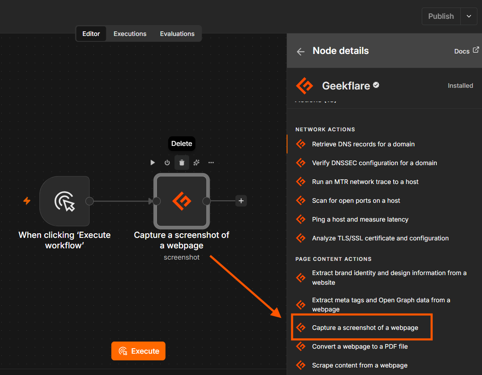482x375 pixels.
Task: Click the Installed status label
Action: point(460,86)
